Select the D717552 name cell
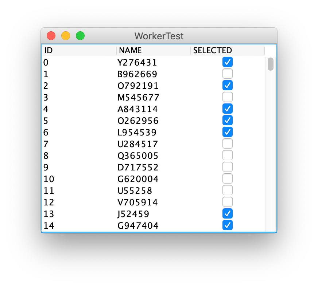 coord(154,167)
